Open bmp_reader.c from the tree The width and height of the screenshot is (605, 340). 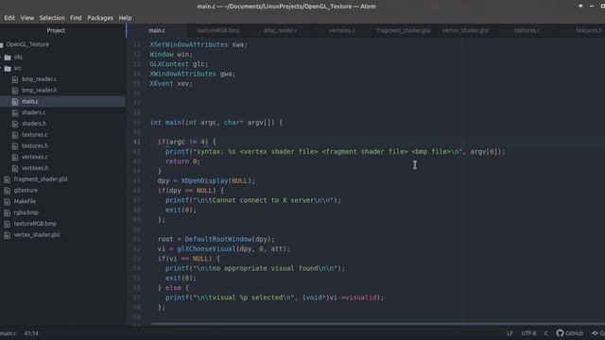click(x=39, y=79)
